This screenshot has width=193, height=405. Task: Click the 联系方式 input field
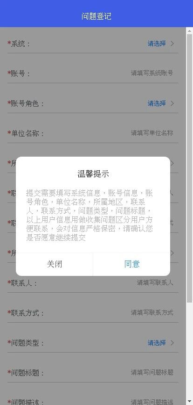[152, 313]
